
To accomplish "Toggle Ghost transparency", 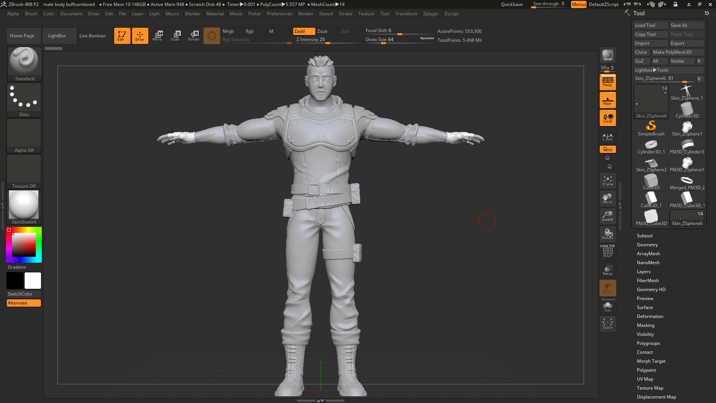I will 607,288.
